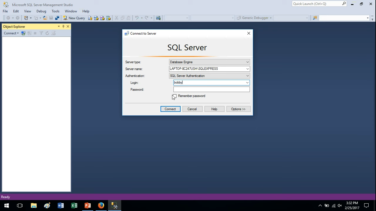This screenshot has width=376, height=211.
Task: Open the Server type dropdown
Action: (247, 62)
